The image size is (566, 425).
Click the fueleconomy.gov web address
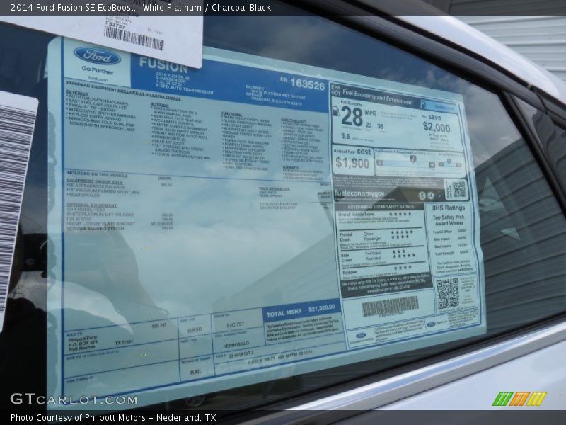(x=359, y=193)
